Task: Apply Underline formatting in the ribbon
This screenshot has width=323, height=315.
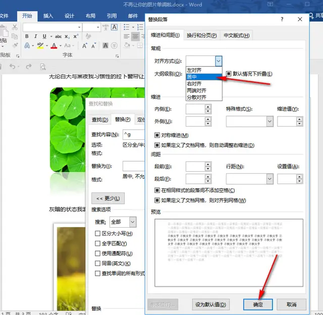Action: click(44, 36)
